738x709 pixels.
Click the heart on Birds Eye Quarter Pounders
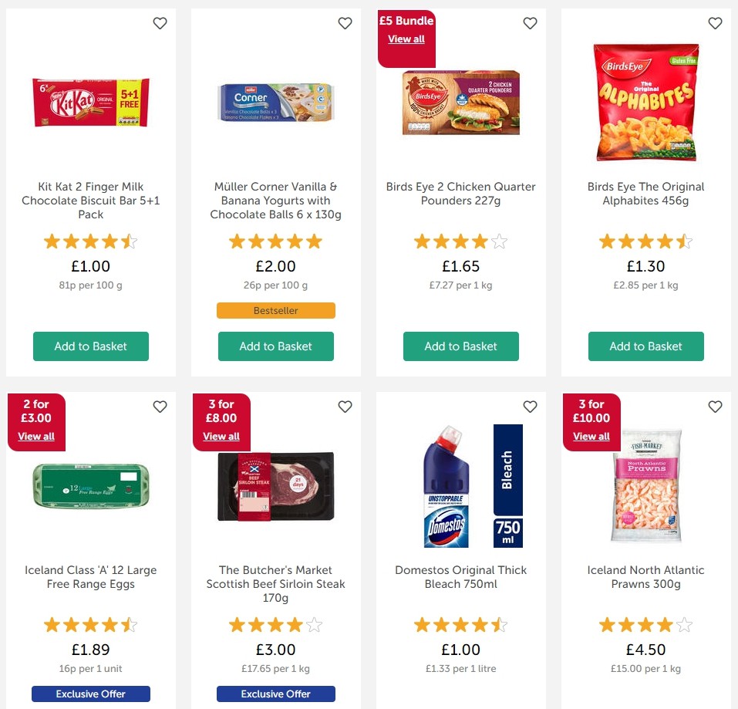[x=530, y=23]
